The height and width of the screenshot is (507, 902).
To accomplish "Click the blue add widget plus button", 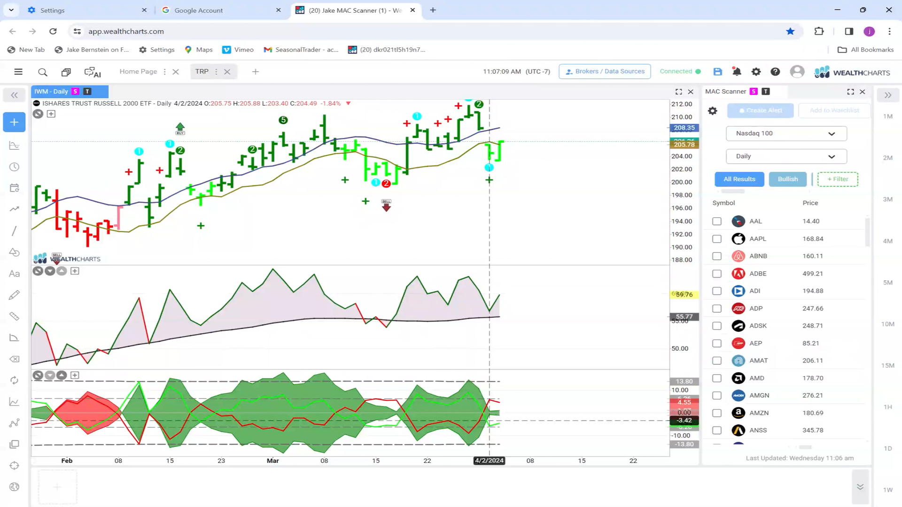I will click(x=14, y=122).
